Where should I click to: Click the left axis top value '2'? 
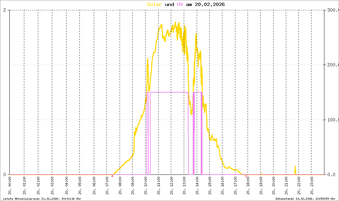(x=5, y=10)
